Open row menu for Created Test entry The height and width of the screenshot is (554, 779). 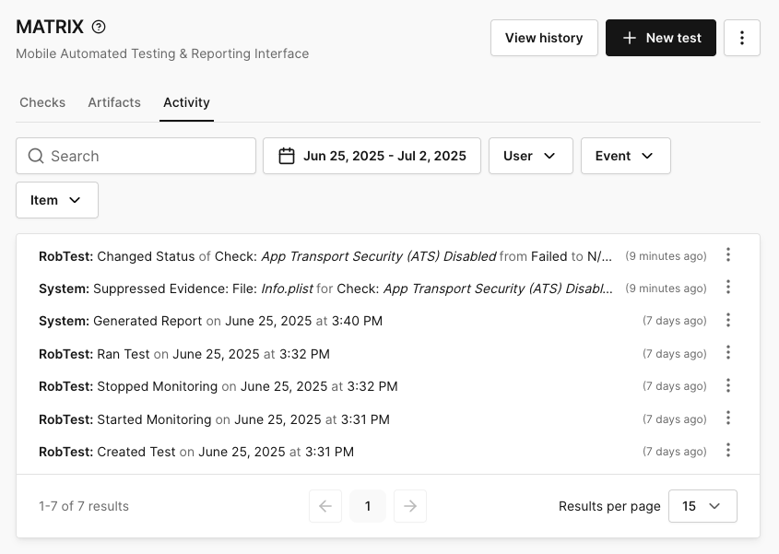coord(727,451)
